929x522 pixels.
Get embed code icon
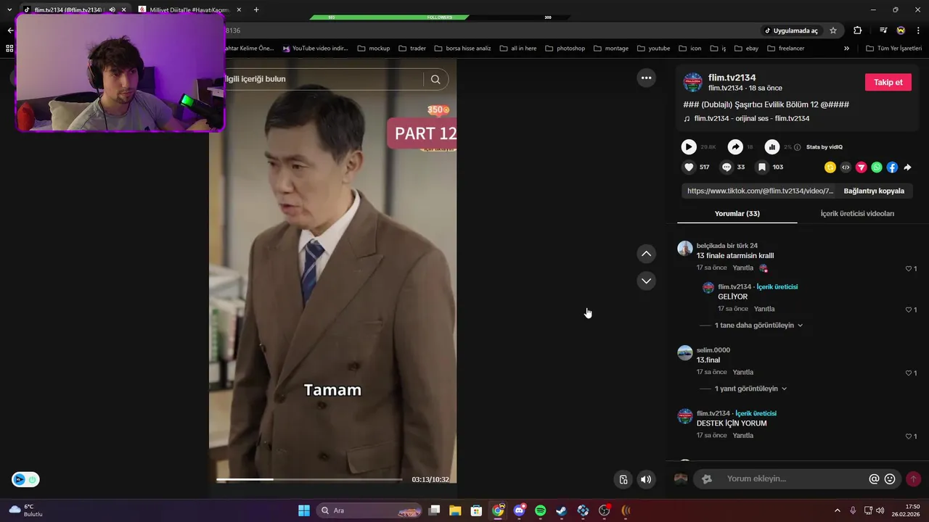[x=846, y=167]
